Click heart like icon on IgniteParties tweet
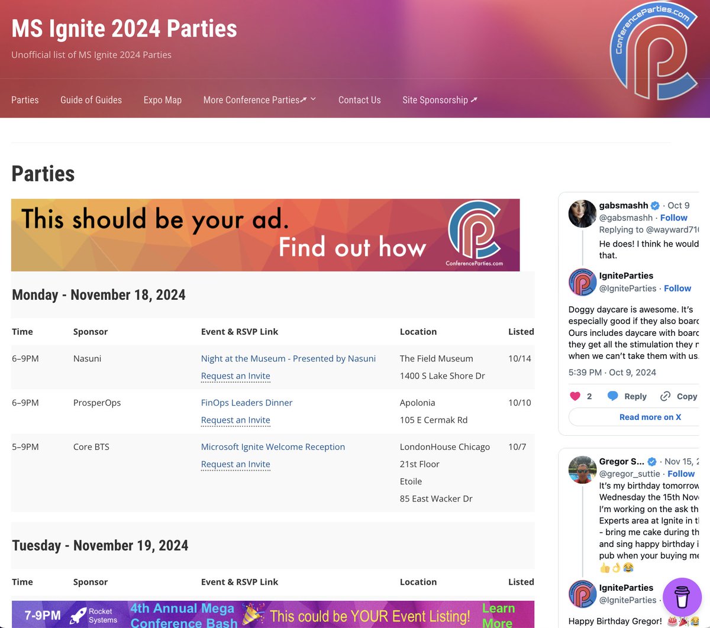Image resolution: width=710 pixels, height=628 pixels. 575,396
